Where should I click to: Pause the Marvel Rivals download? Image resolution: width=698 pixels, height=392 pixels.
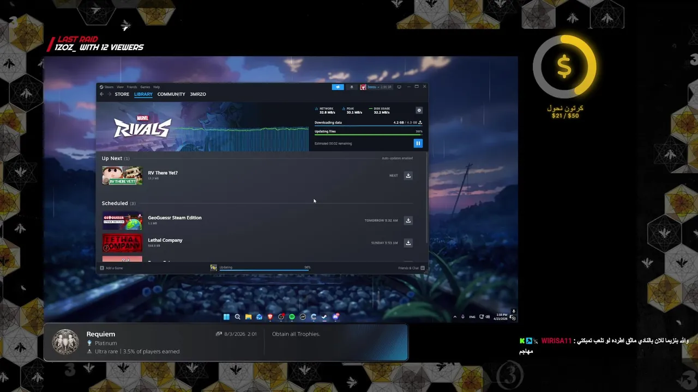pyautogui.click(x=418, y=143)
